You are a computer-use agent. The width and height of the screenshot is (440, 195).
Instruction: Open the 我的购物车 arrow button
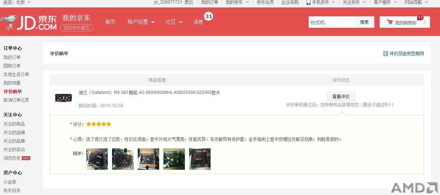[425, 22]
